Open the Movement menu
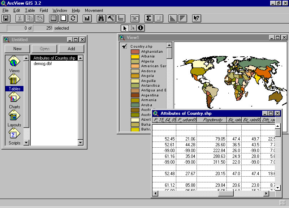The image size is (289, 208). 94,10
